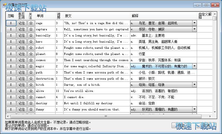Select sentence 'You're still alive.'
Image resolution: width=222 pixels, height=134 pixels.
(97, 91)
